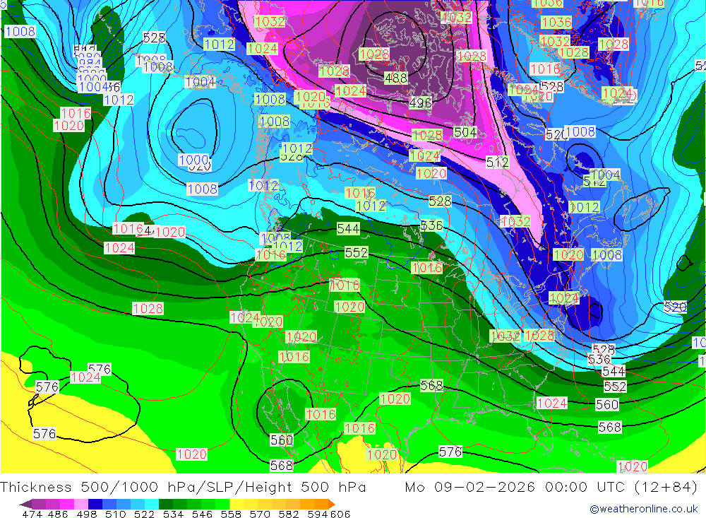Click the '522' value under the legend
Screen dimensions: 706x518
(145, 514)
